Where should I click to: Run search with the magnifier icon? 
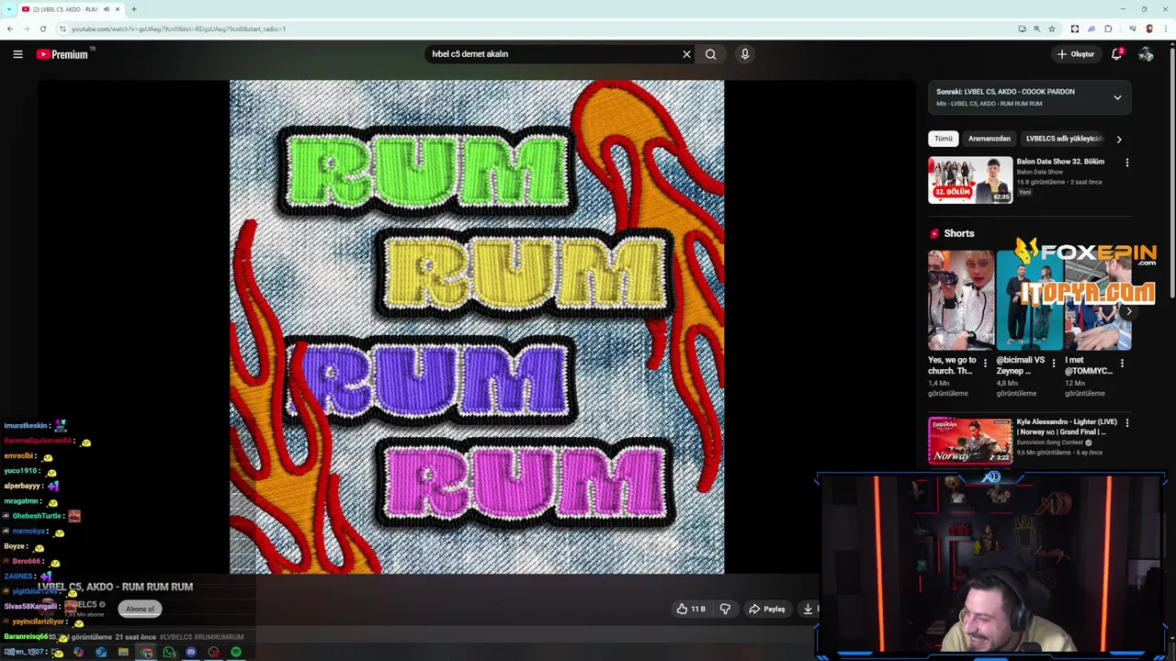[710, 54]
